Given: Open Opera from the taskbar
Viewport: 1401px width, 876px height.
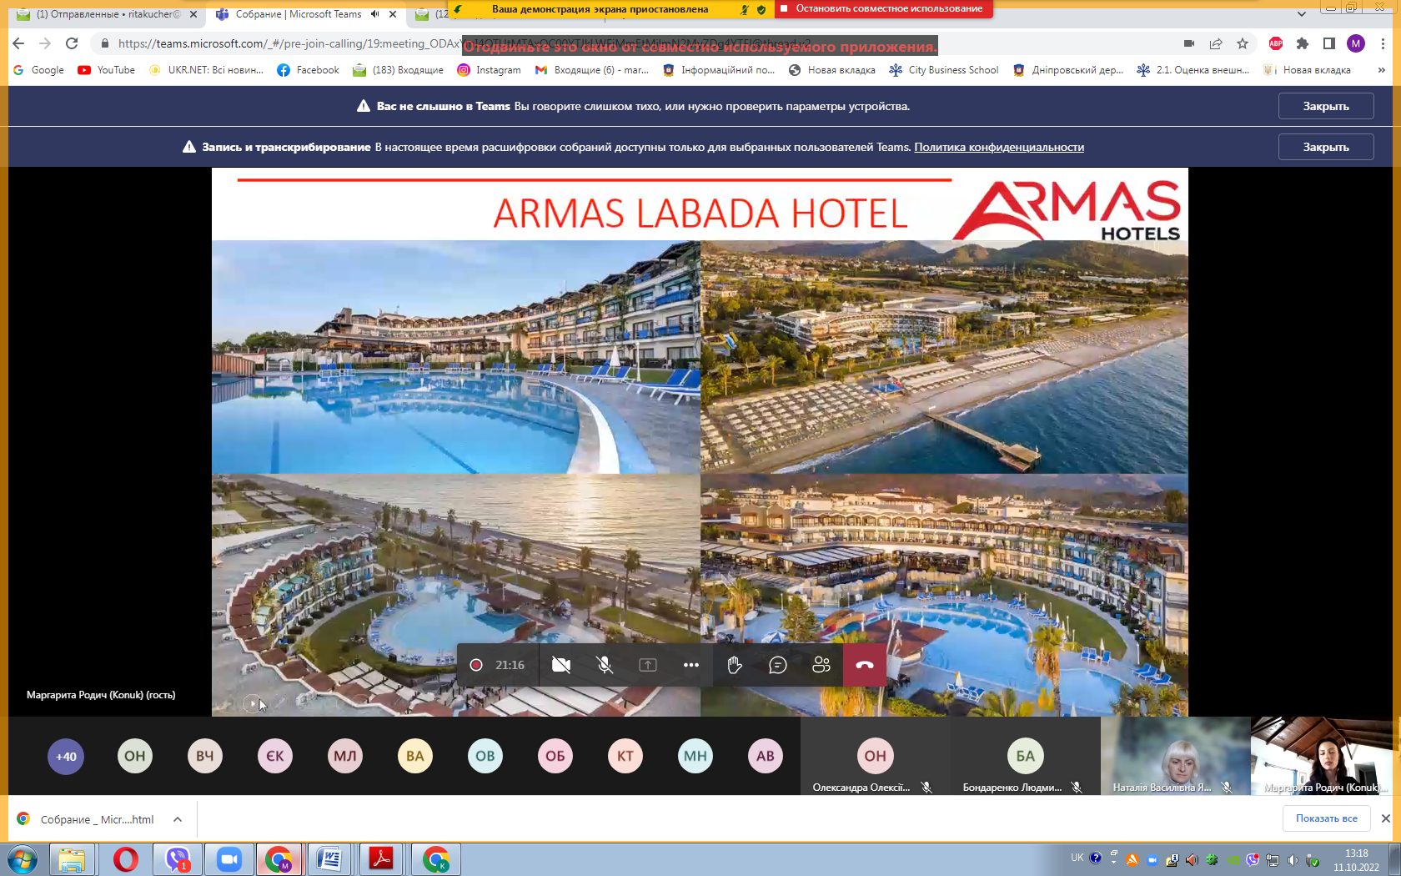Looking at the screenshot, I should 125,859.
